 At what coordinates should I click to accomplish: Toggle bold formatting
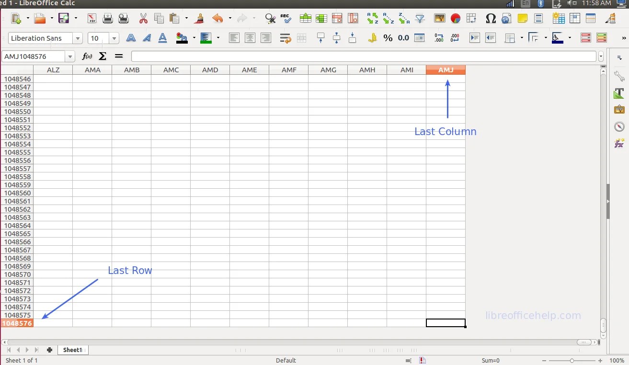point(130,38)
